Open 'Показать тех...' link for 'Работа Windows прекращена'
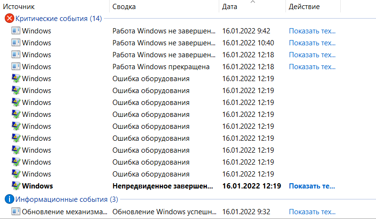The width and height of the screenshot is (376, 219). tap(312, 66)
